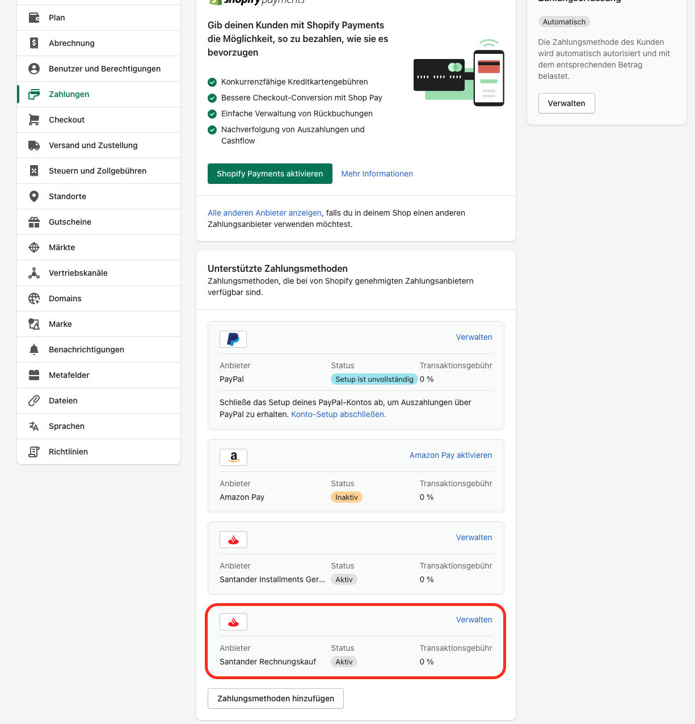This screenshot has width=695, height=724.
Task: Click Alle anderen Anbieter anzeigen link
Action: pos(264,213)
